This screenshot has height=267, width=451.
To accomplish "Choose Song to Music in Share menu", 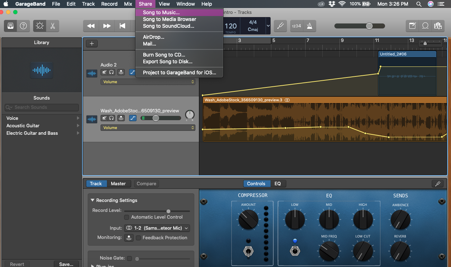I will 179,12.
